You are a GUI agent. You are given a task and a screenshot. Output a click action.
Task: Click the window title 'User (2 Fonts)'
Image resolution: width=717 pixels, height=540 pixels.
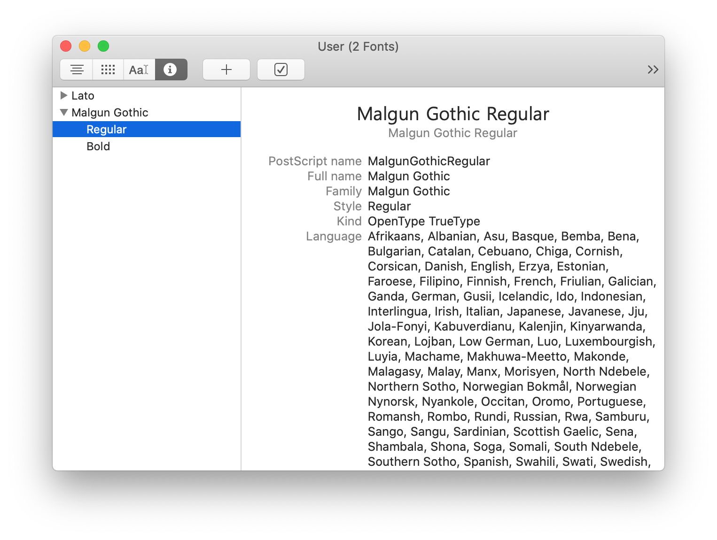[358, 46]
